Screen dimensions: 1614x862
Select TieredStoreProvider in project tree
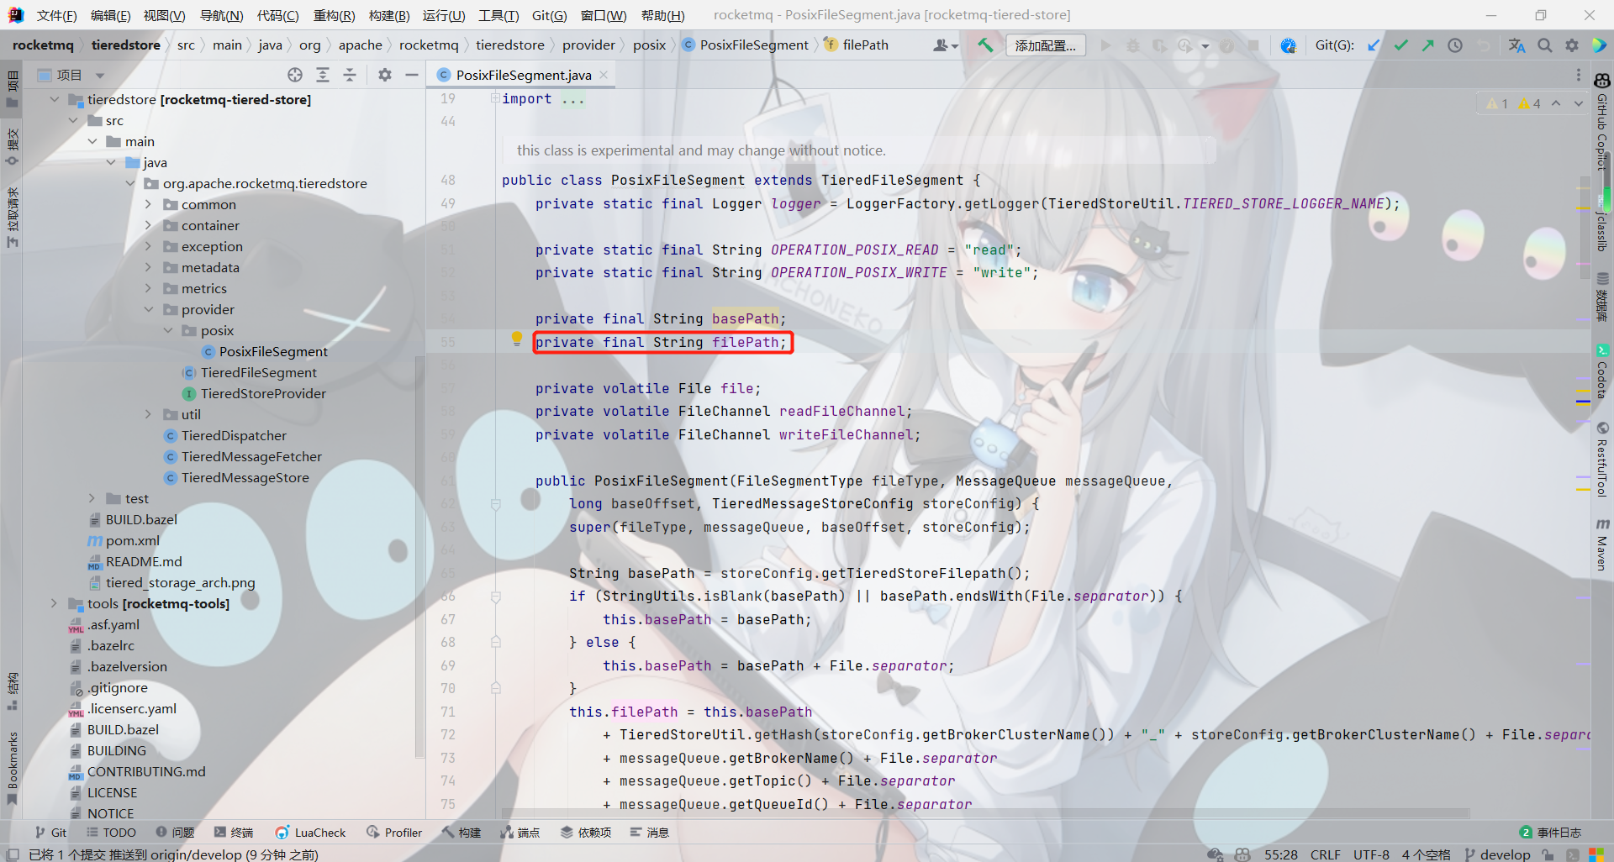click(263, 393)
